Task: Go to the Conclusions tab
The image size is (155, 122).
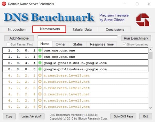Action: tap(115, 29)
